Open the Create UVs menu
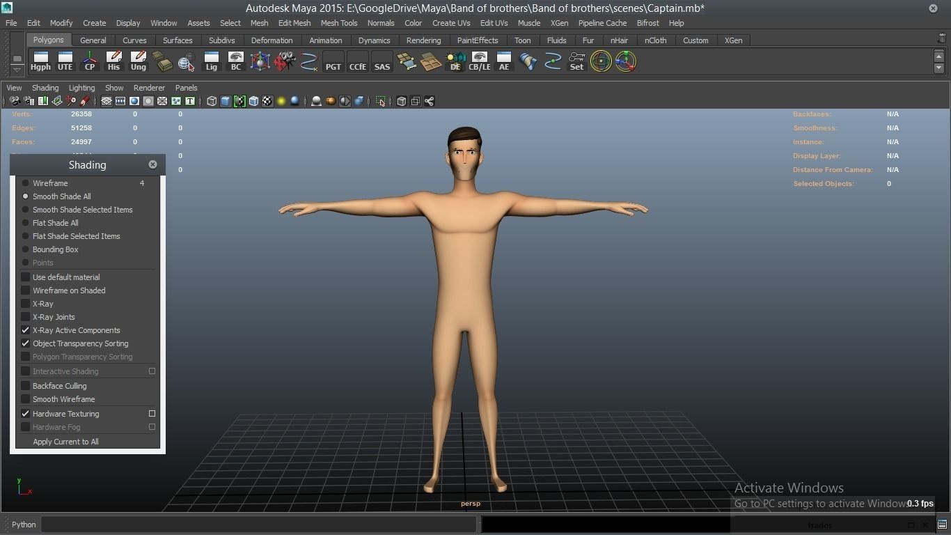The height and width of the screenshot is (535, 951). pos(451,23)
